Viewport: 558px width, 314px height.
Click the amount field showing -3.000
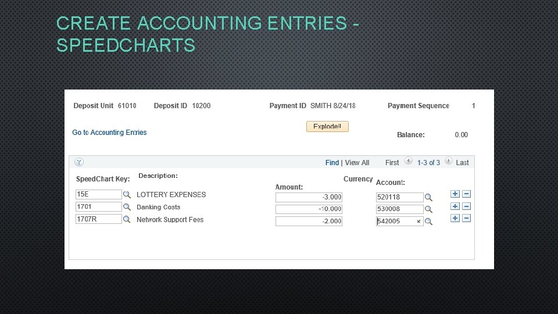pos(309,197)
